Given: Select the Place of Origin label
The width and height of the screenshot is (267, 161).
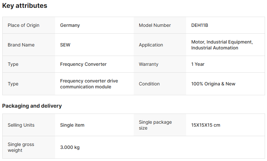Looking at the screenshot, I should coord(24,25).
